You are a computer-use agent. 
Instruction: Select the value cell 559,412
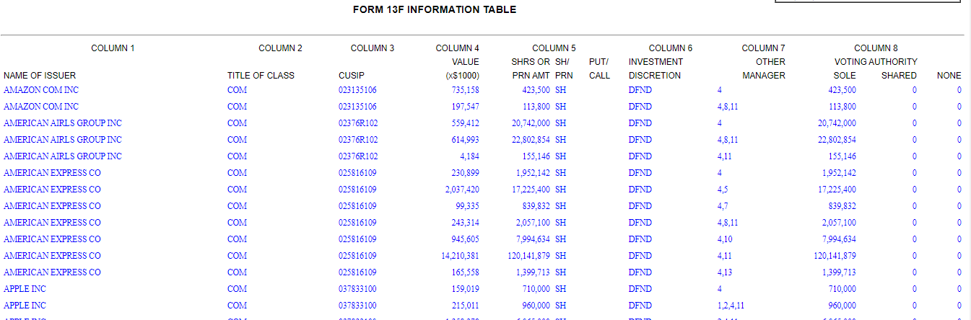click(x=465, y=123)
